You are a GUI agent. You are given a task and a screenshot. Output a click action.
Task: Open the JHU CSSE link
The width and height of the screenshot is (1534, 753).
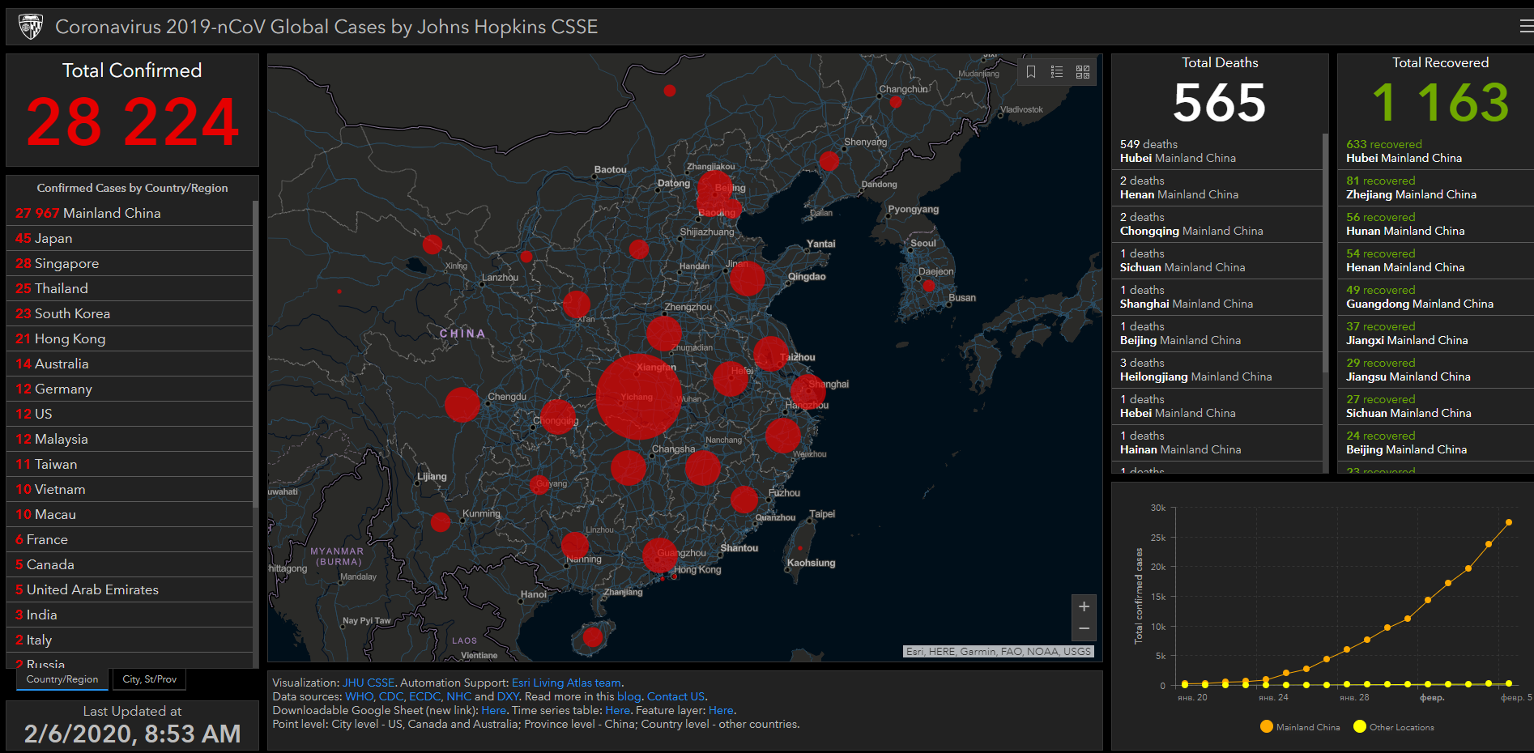click(369, 683)
